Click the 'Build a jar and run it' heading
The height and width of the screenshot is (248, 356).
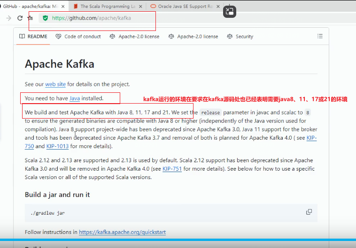coord(57,195)
